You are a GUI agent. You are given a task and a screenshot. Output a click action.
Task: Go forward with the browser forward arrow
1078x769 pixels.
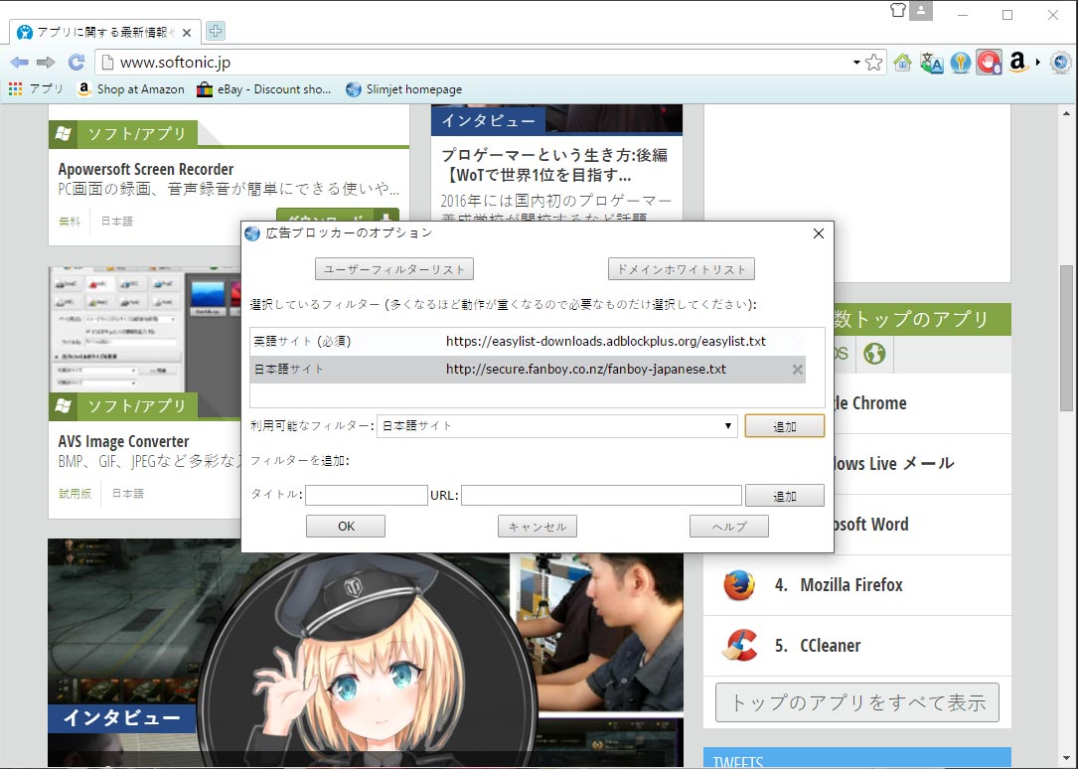pyautogui.click(x=46, y=63)
